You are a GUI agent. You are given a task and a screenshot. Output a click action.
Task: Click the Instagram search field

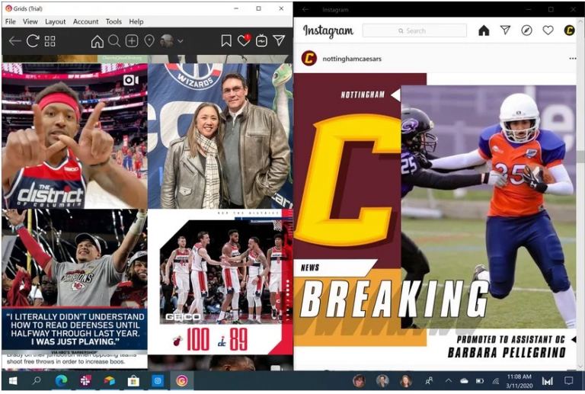pyautogui.click(x=414, y=30)
